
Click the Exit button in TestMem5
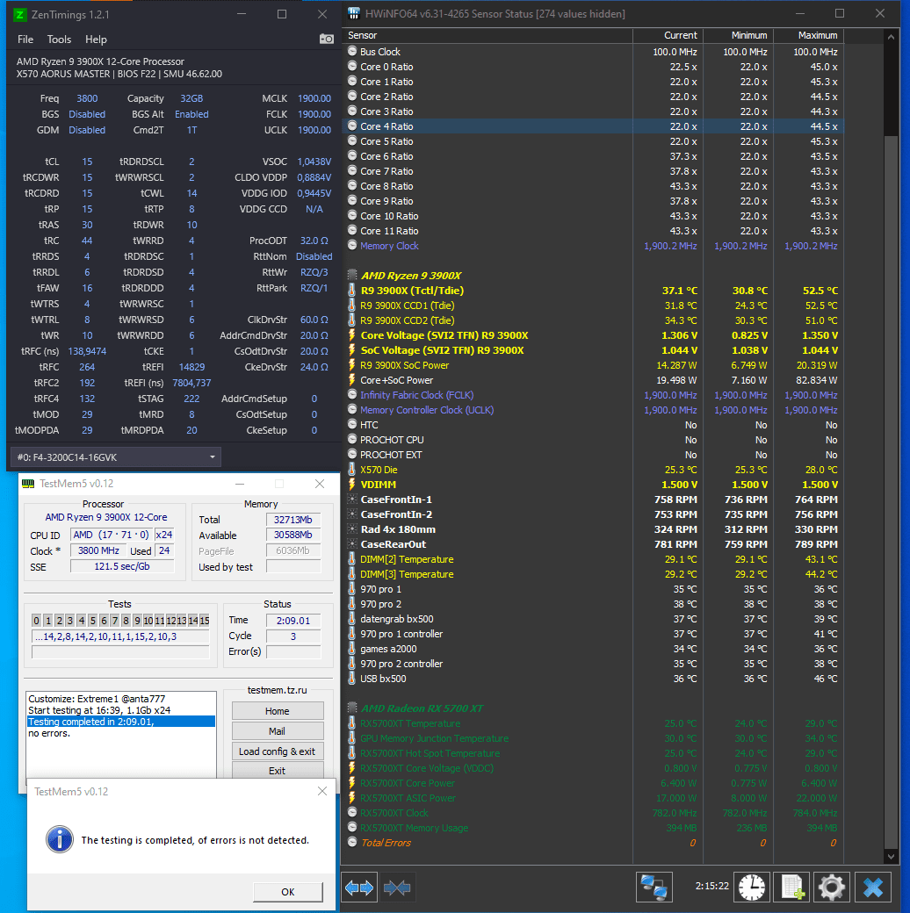click(278, 770)
